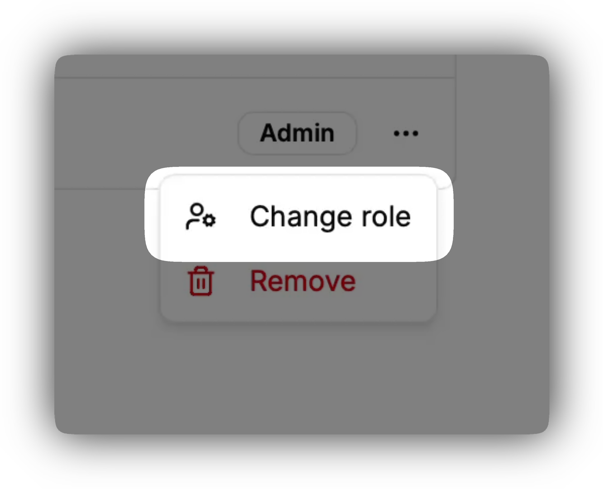Select the Admin label in the member row
Image resolution: width=604 pixels, height=489 pixels.
tap(297, 133)
